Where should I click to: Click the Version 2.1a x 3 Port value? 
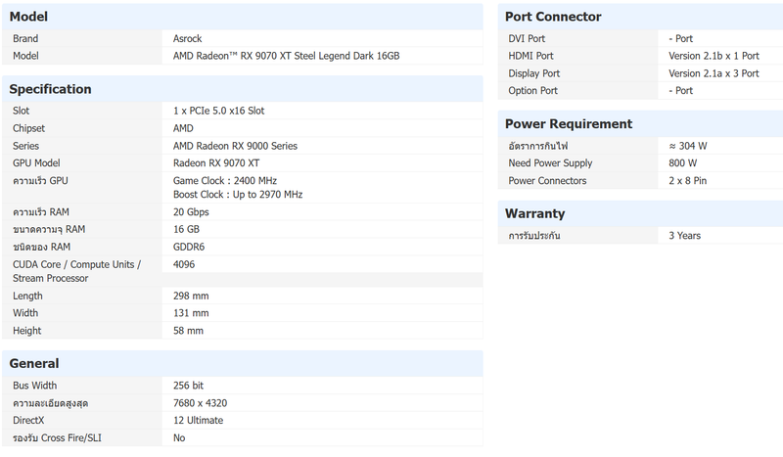point(714,73)
